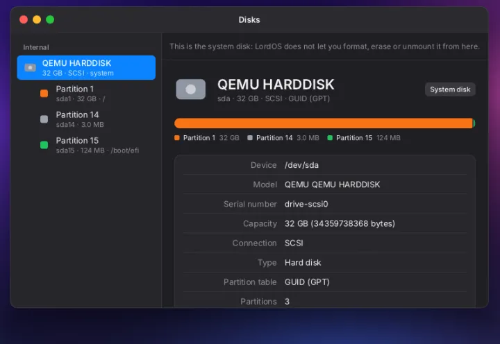500x344 pixels.
Task: Click the Partition 14 3.0 MB legend label
Action: pos(287,138)
